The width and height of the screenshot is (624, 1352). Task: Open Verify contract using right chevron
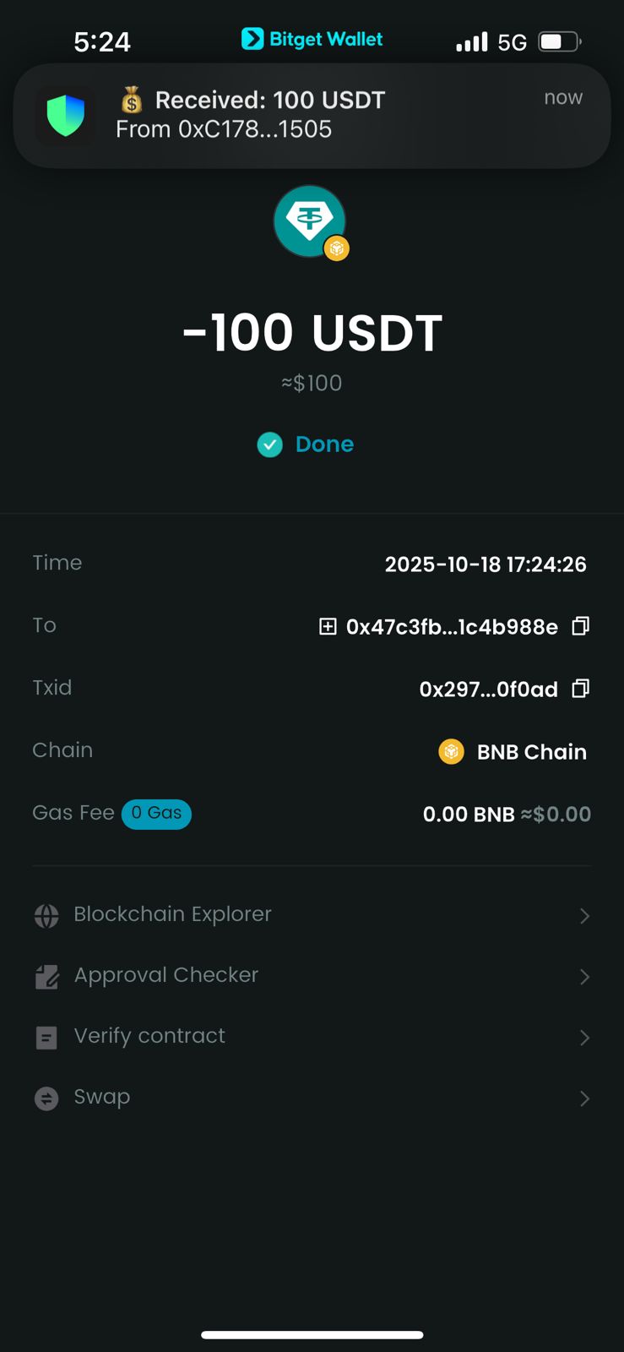coord(584,1038)
